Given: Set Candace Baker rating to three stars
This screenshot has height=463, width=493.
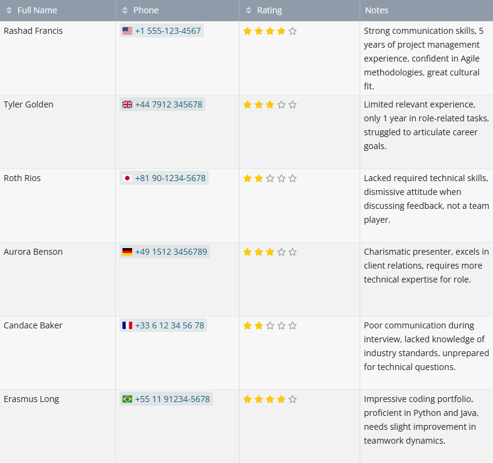Looking at the screenshot, I should coord(270,325).
